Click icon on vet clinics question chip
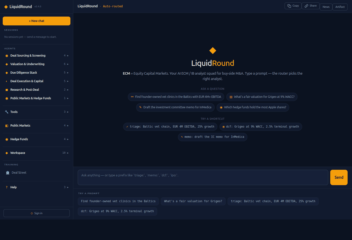 132,97
